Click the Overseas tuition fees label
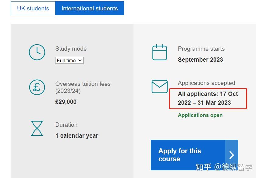This screenshot has width=259, height=178. click(x=83, y=84)
